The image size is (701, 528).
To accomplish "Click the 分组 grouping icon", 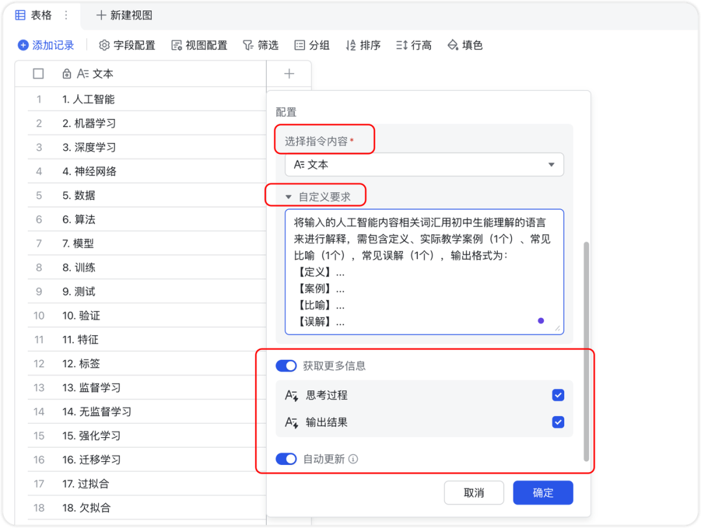I will pos(299,45).
